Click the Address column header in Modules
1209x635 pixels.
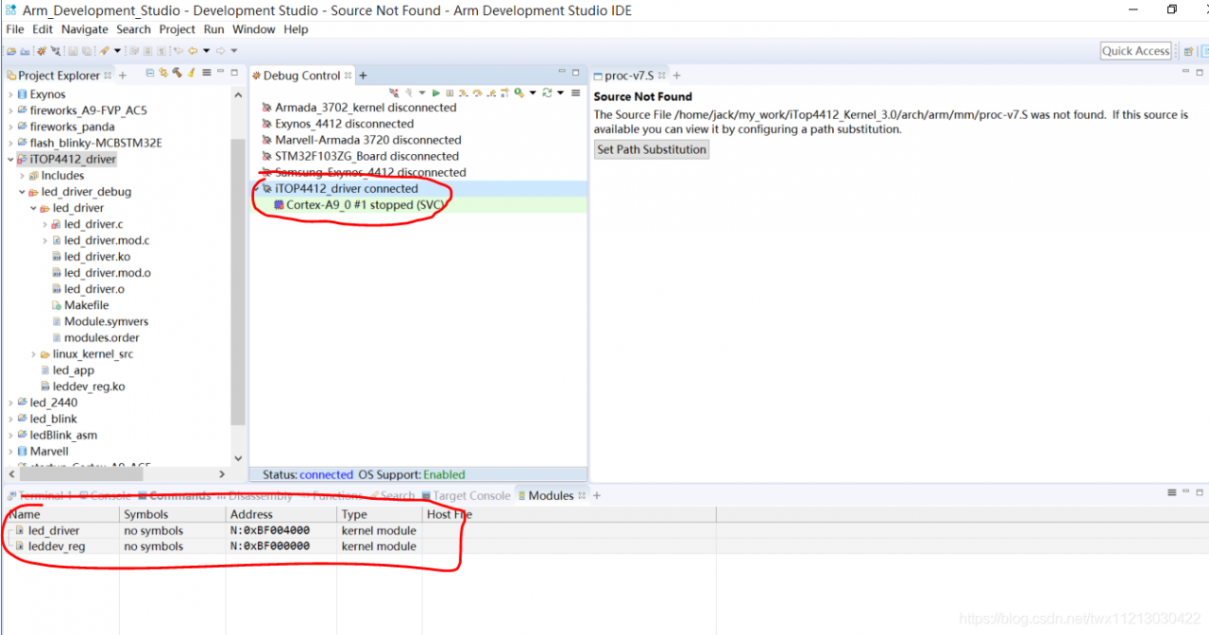pyautogui.click(x=281, y=515)
